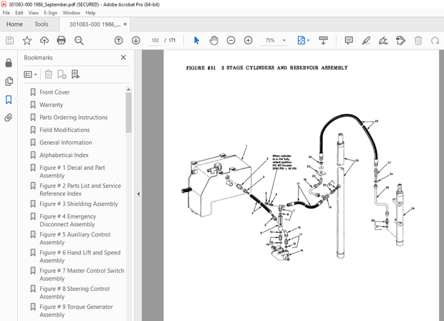Open Front Cover bookmark
The image size is (444, 321).
pyautogui.click(x=54, y=92)
